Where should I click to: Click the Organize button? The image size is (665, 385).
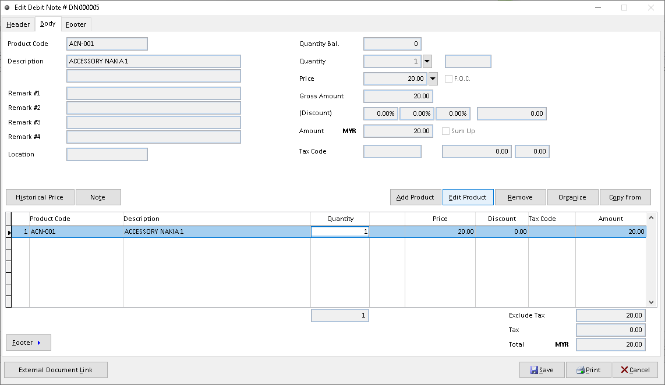click(572, 197)
